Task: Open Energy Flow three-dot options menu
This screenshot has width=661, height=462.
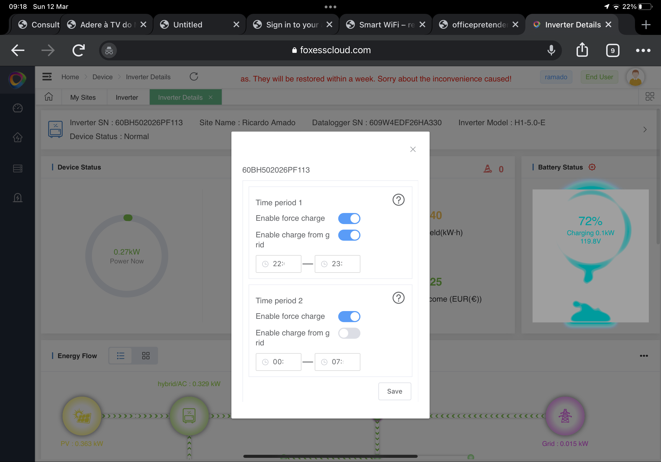Action: pyautogui.click(x=644, y=356)
